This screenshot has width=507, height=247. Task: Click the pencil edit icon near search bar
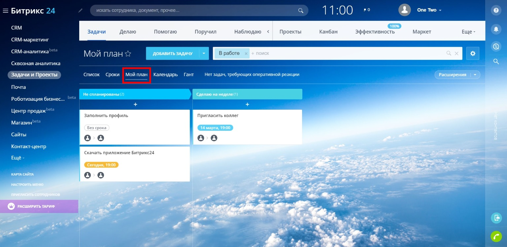[81, 11]
